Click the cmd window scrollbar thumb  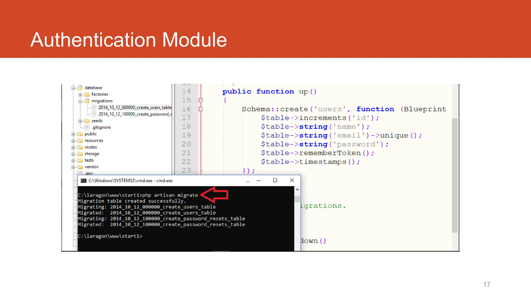(x=297, y=199)
